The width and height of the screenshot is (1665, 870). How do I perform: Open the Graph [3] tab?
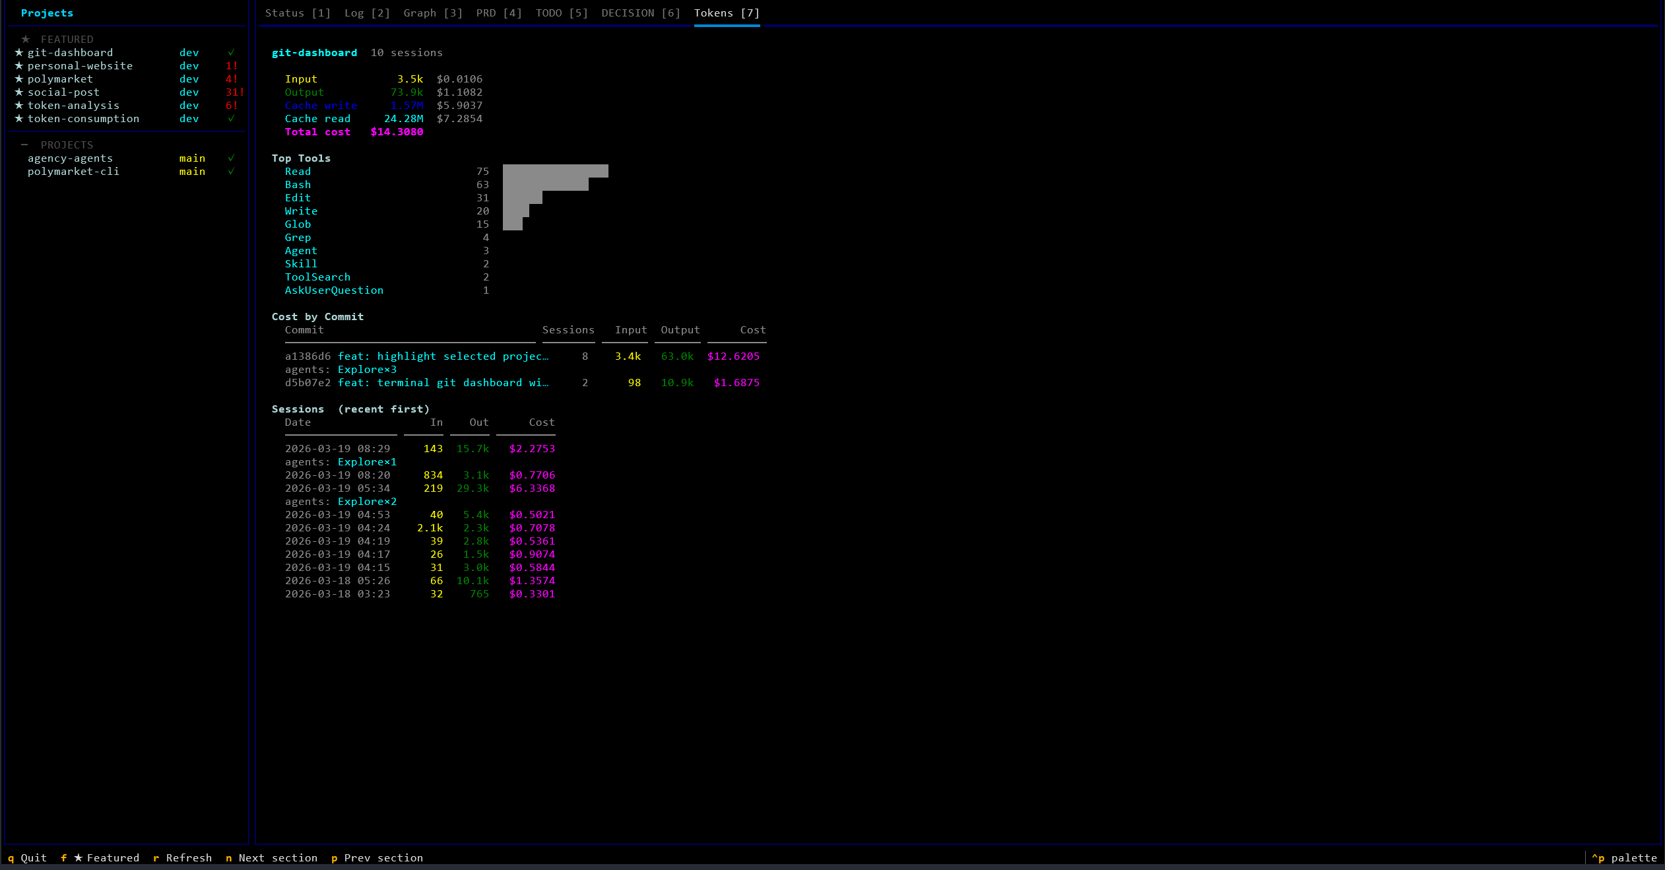pos(433,13)
